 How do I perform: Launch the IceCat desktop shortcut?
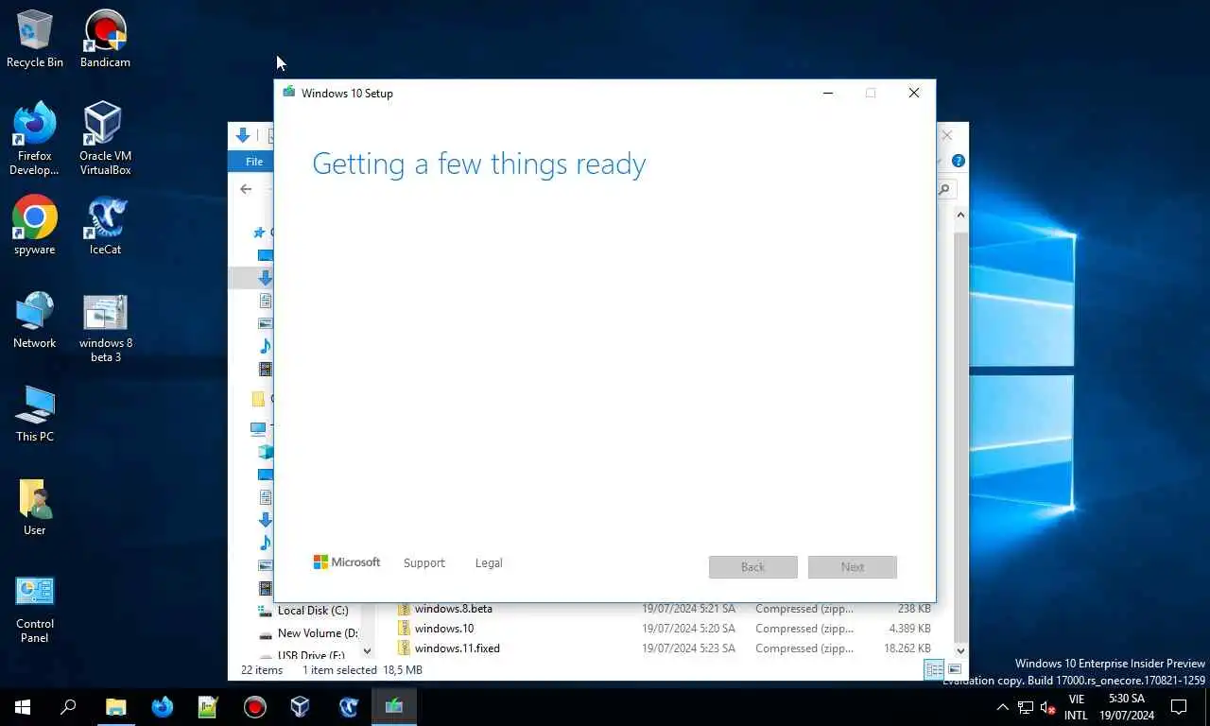[x=105, y=225]
